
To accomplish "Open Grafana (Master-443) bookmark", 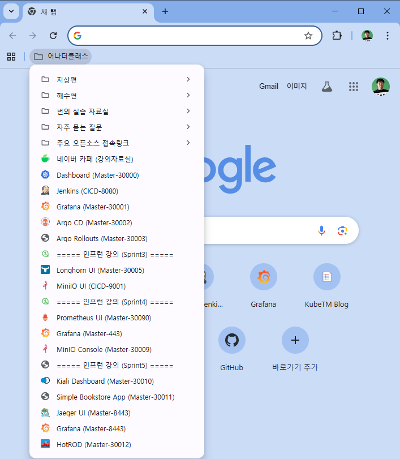I will pyautogui.click(x=117, y=333).
